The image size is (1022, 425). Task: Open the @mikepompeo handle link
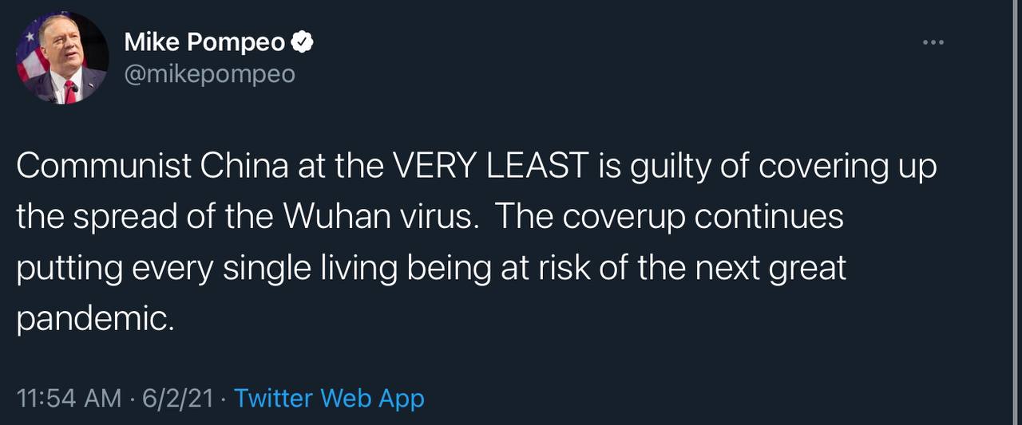(x=209, y=74)
